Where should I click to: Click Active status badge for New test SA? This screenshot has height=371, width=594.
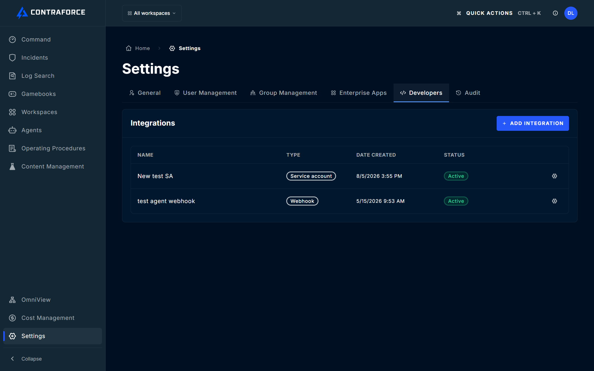pyautogui.click(x=456, y=176)
